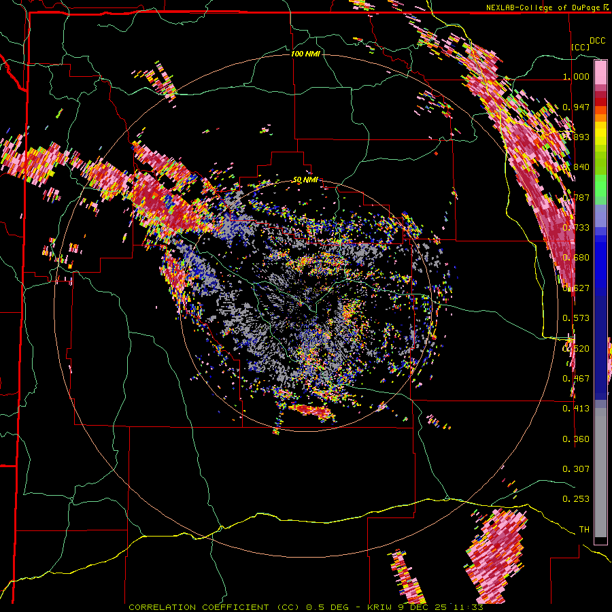
Task: Click the 0.947 scale value
Action: [x=576, y=107]
